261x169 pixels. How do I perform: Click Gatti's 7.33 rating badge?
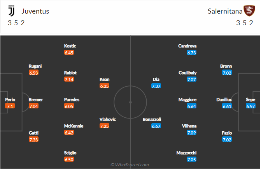click(x=33, y=140)
